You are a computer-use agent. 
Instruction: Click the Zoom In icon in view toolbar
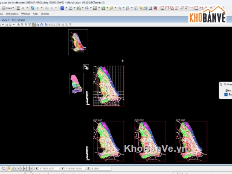pos(22,25)
